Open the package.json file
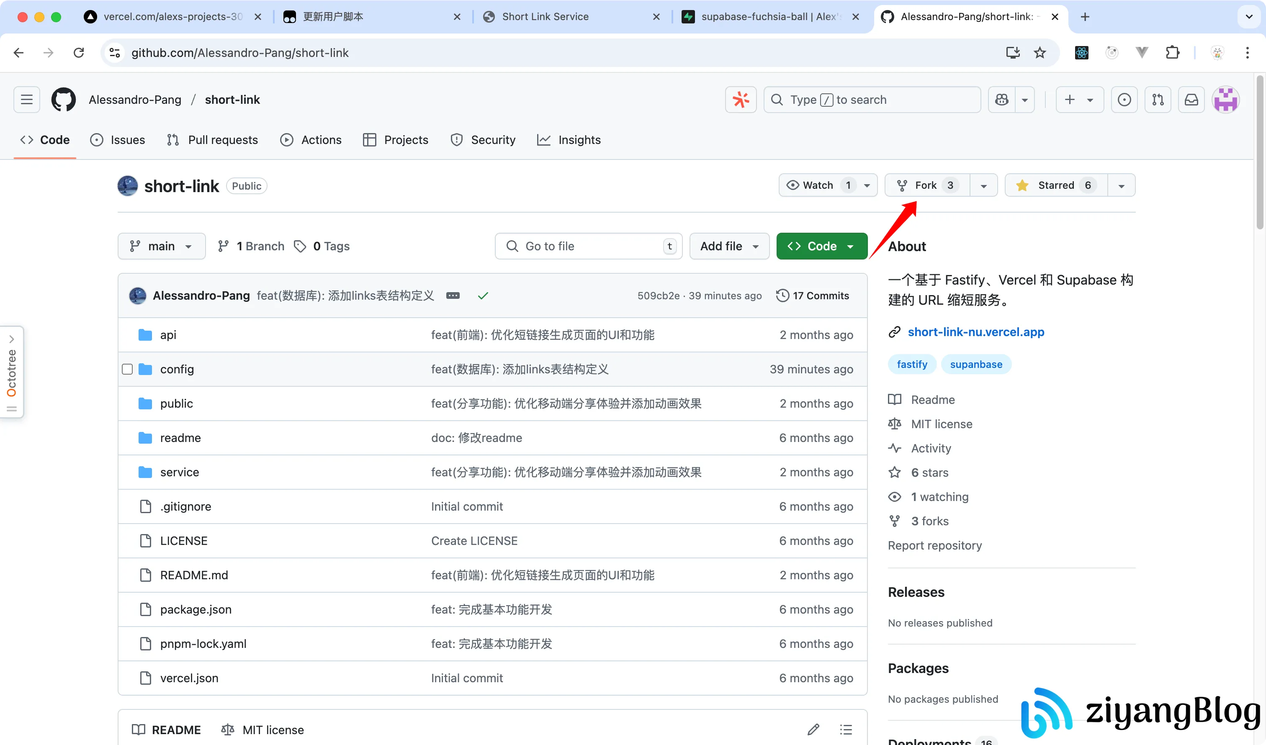The height and width of the screenshot is (745, 1266). 196,609
